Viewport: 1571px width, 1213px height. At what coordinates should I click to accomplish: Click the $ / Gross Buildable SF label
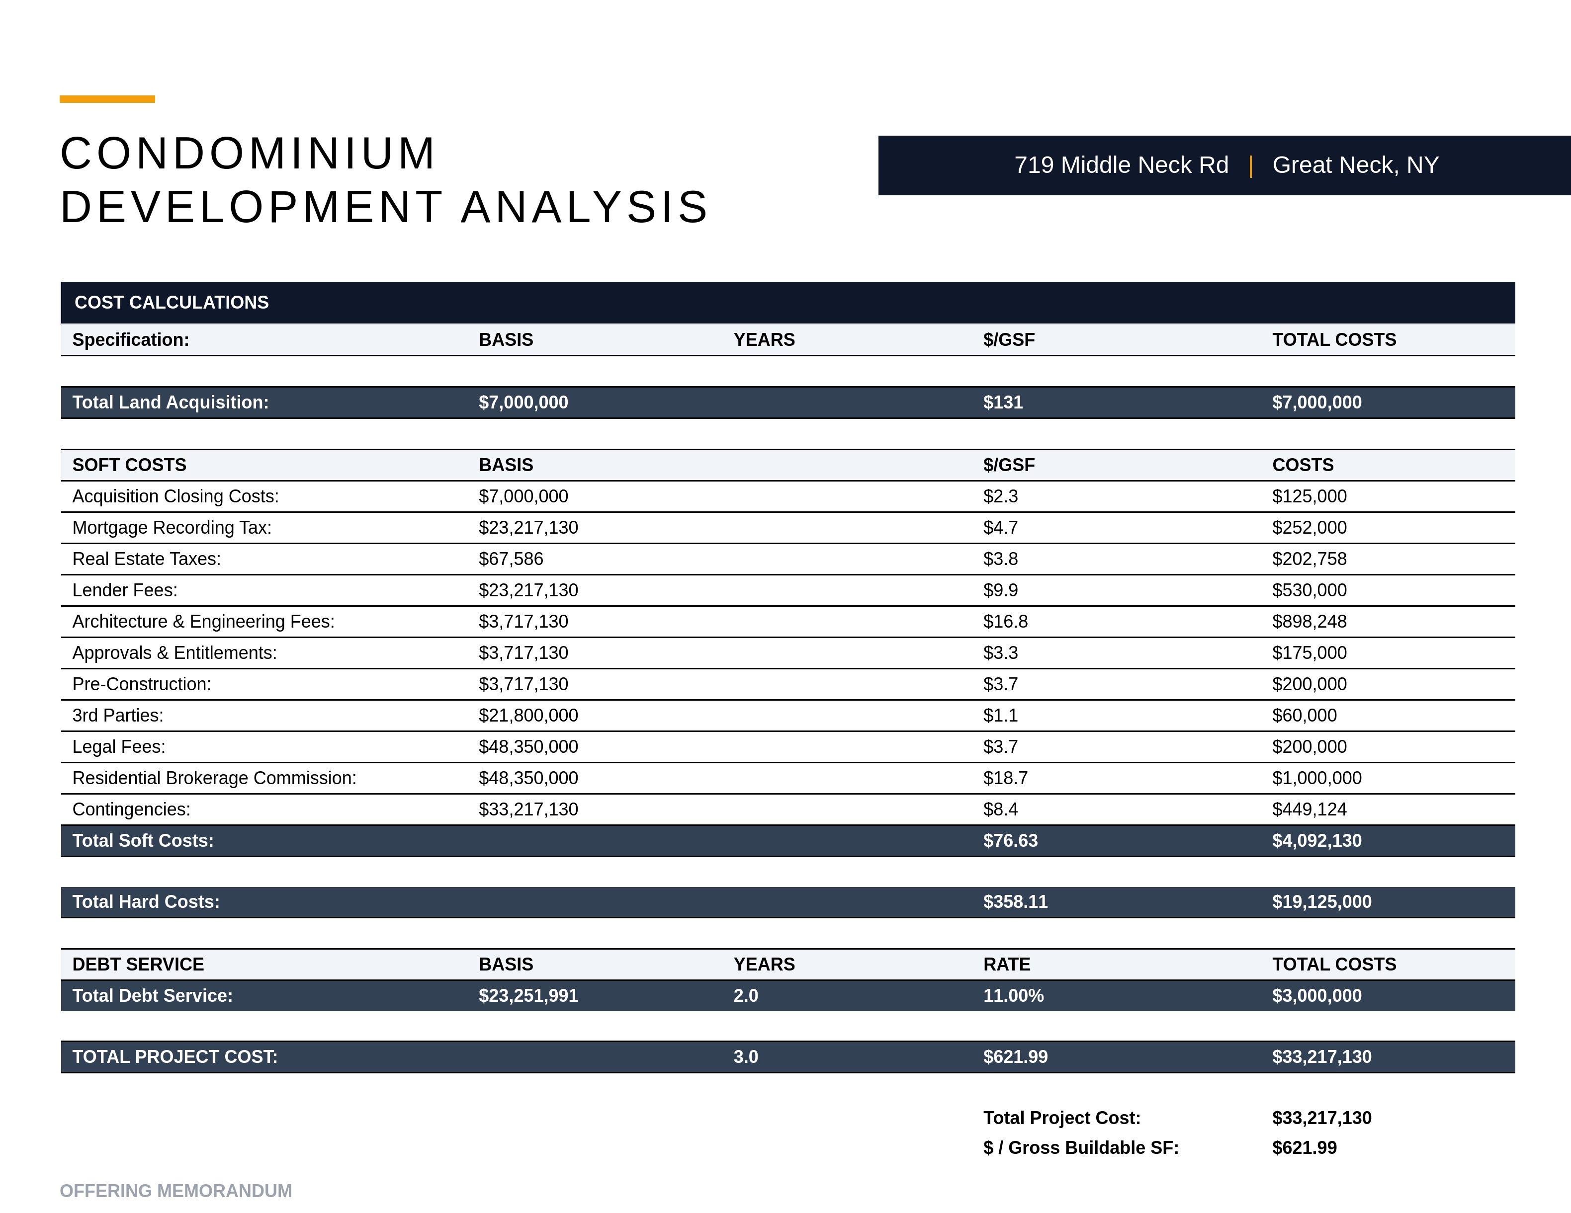point(1080,1148)
